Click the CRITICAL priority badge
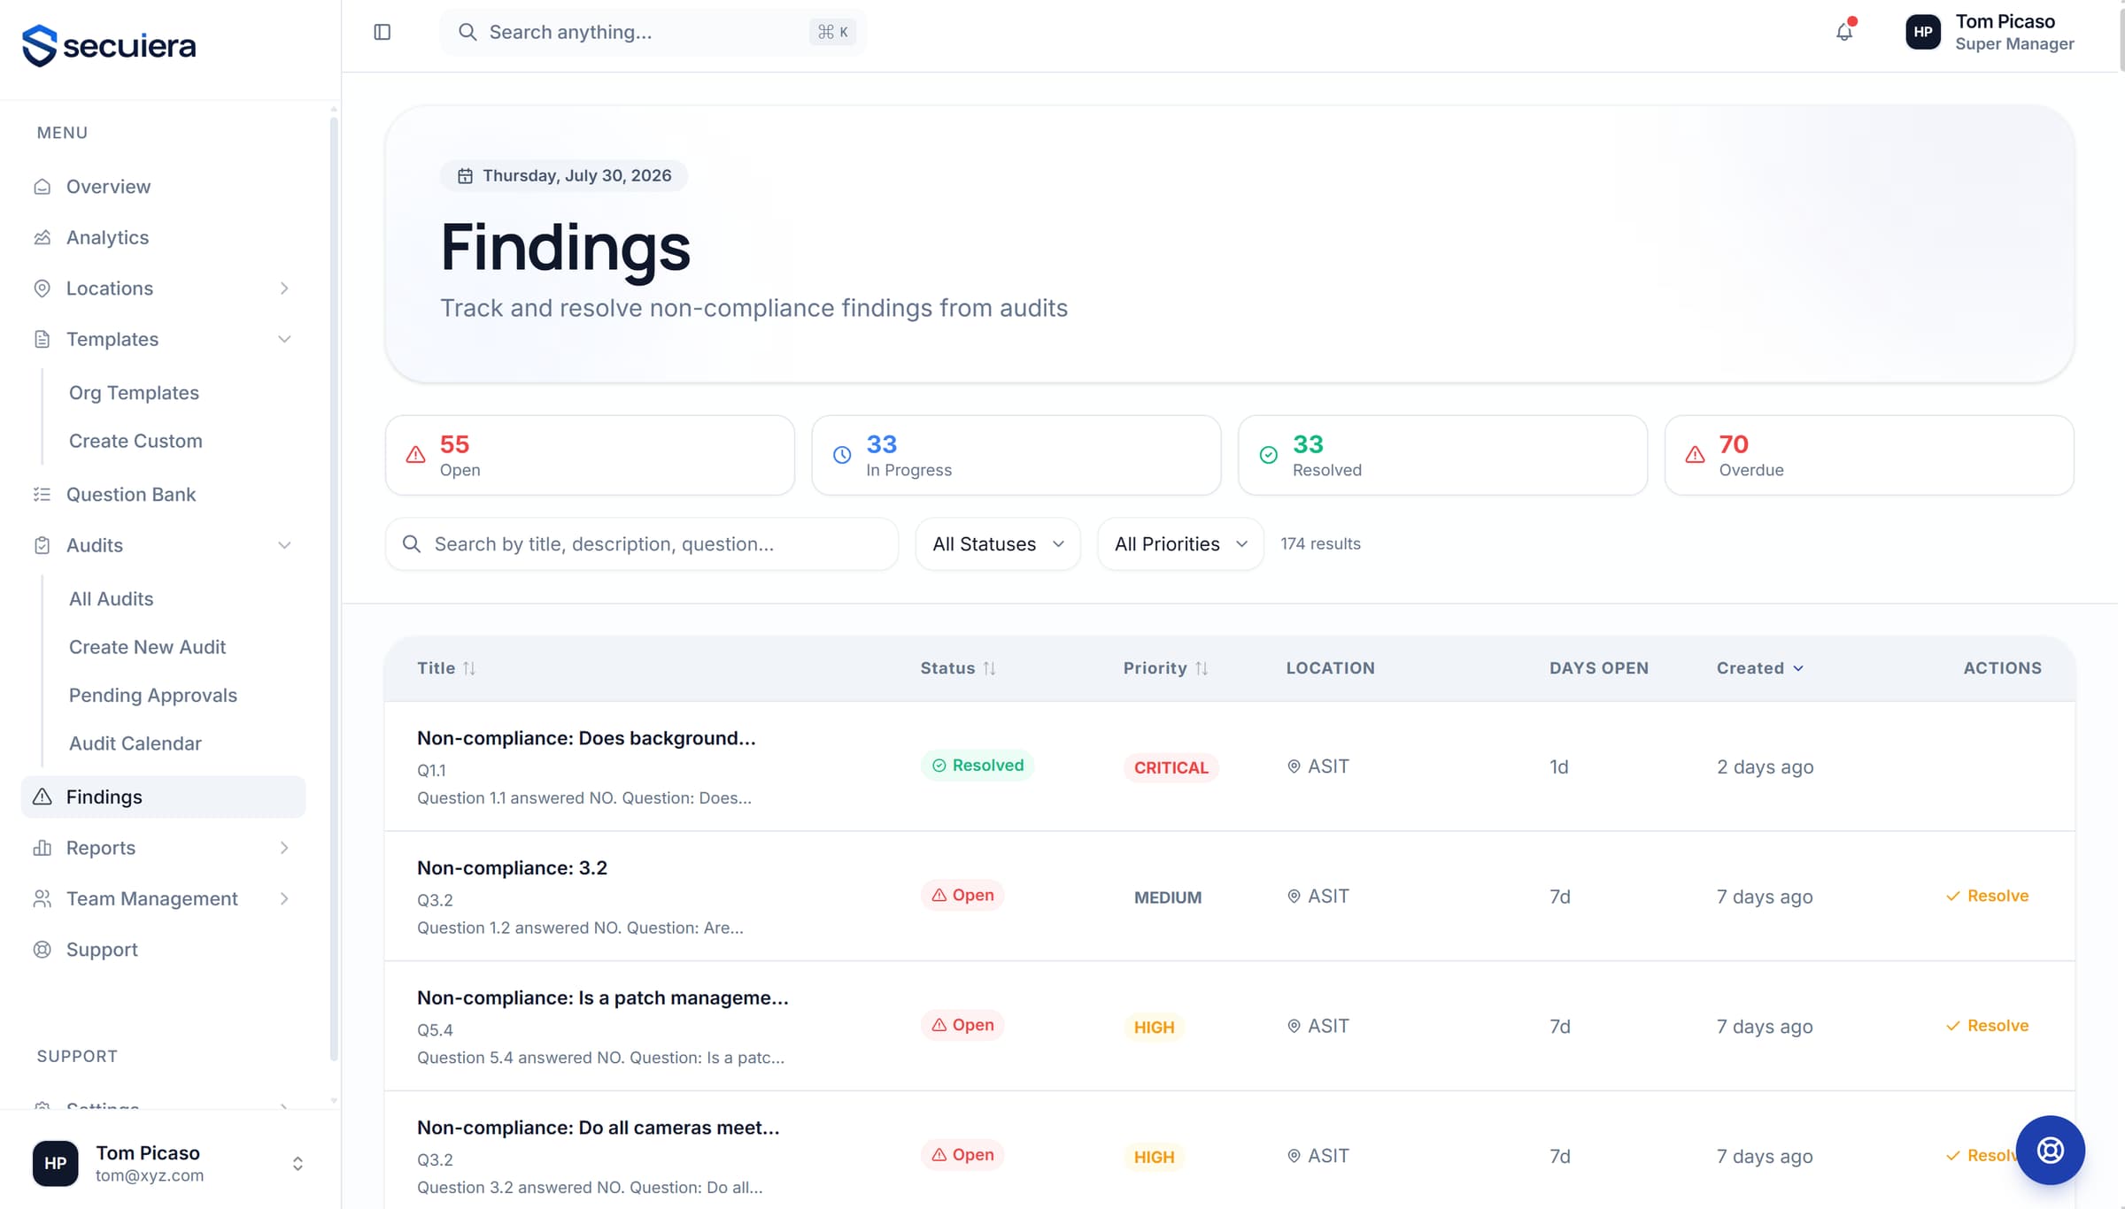 (1171, 767)
